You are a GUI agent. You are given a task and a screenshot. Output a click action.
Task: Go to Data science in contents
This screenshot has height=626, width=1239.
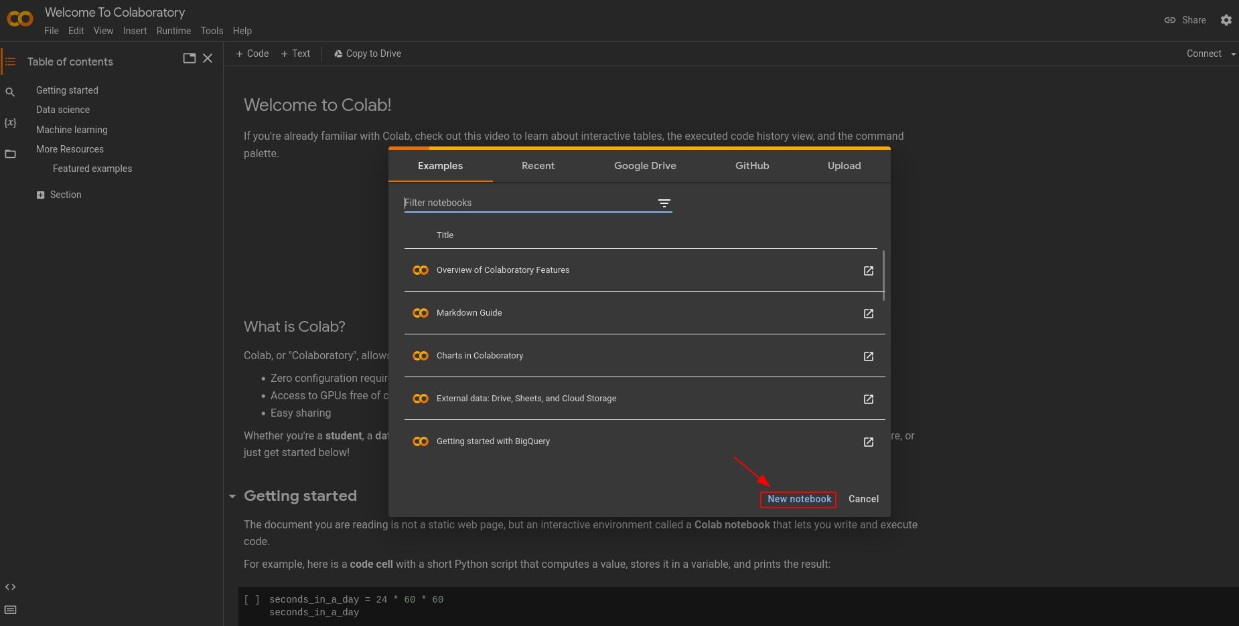pyautogui.click(x=63, y=110)
